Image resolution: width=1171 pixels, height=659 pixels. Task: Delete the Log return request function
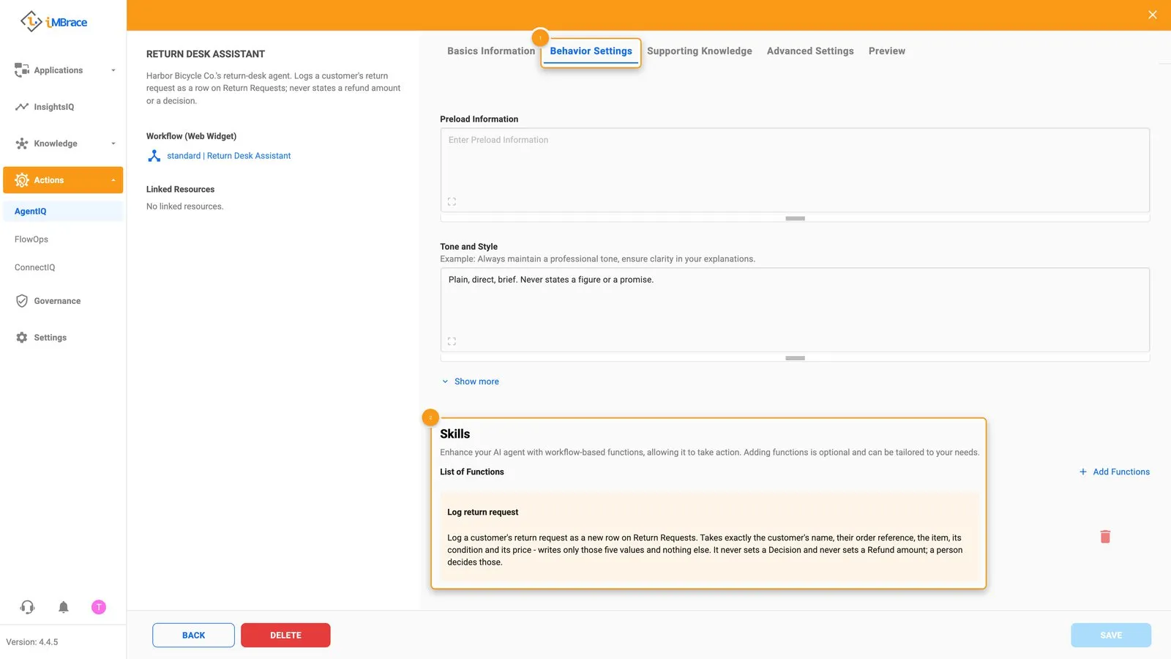[1105, 537]
